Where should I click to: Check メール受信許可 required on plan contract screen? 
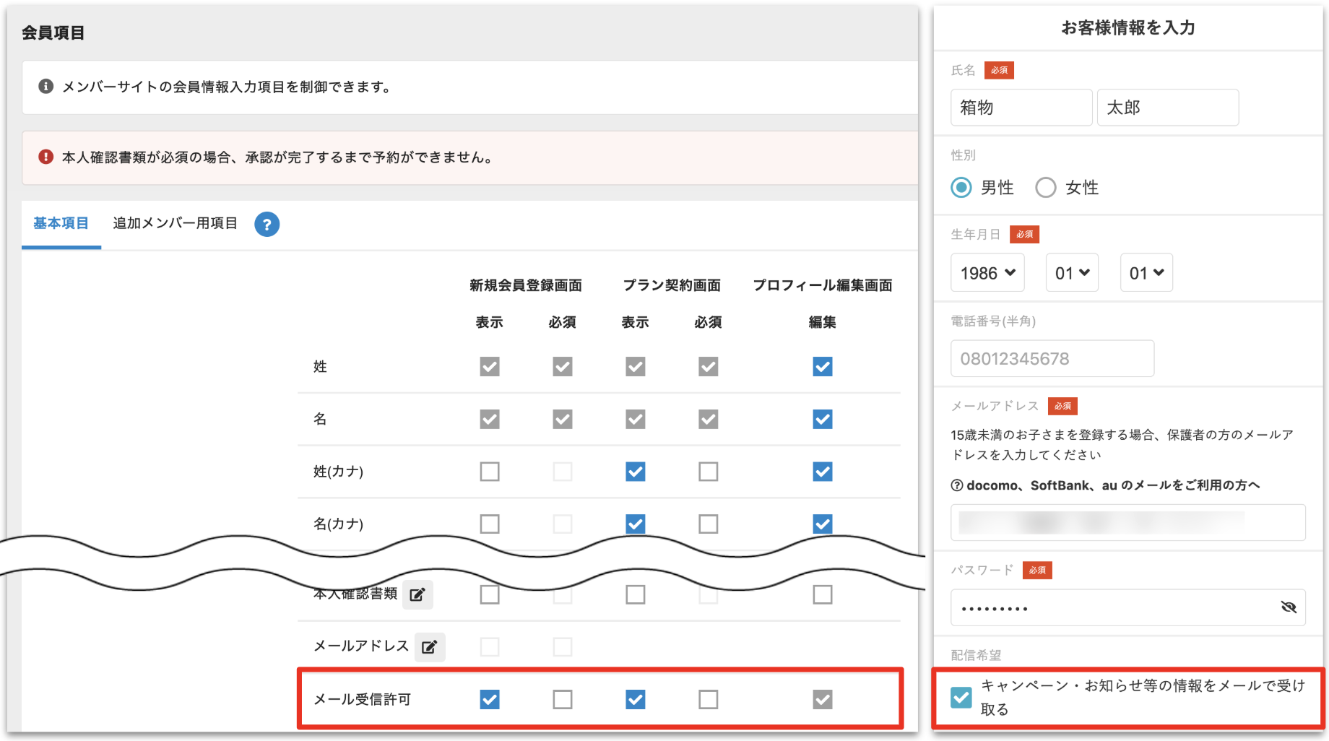(708, 699)
